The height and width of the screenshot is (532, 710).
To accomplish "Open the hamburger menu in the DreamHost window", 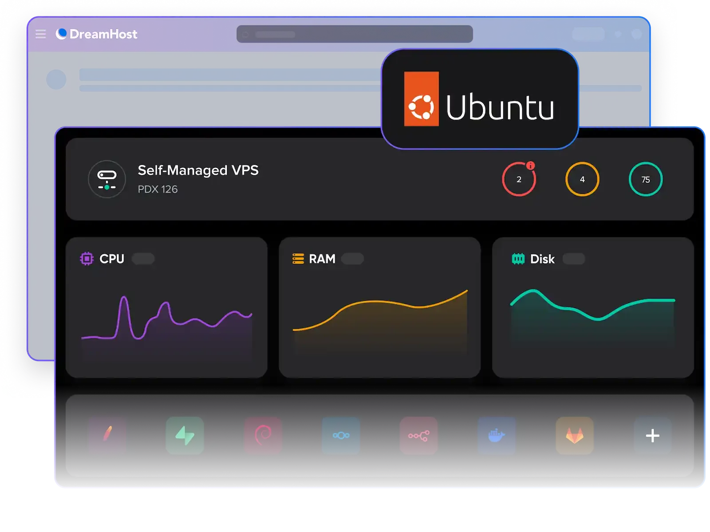I will [x=40, y=34].
